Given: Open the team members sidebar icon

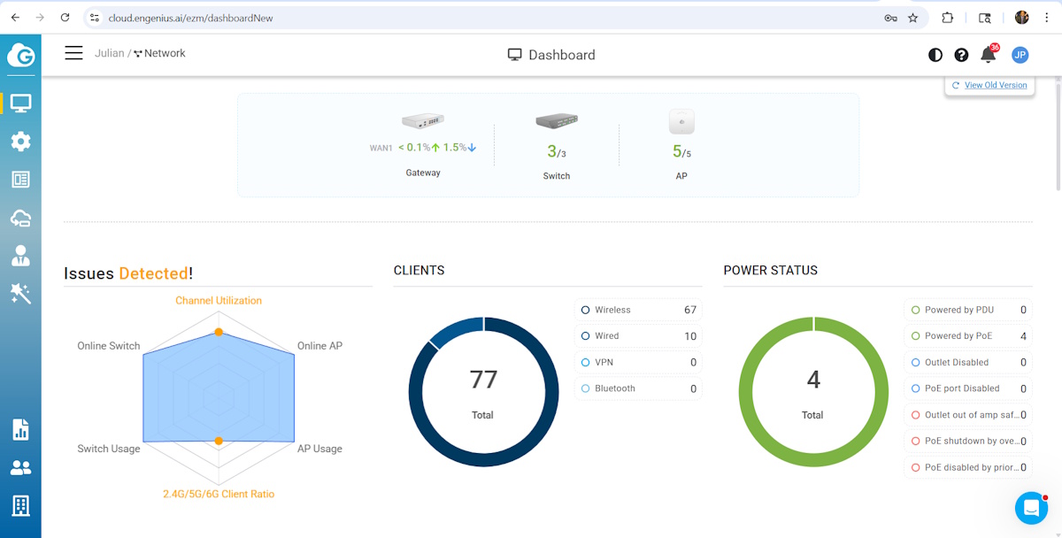Looking at the screenshot, I should [20, 468].
